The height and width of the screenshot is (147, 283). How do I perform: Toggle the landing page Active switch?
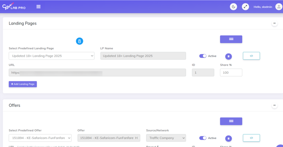pyautogui.click(x=203, y=56)
